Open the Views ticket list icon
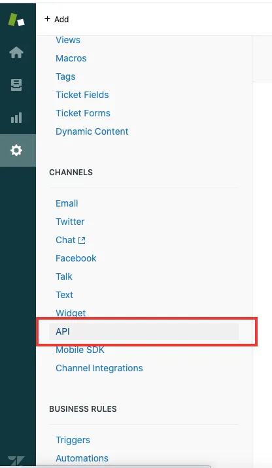 coord(16,85)
